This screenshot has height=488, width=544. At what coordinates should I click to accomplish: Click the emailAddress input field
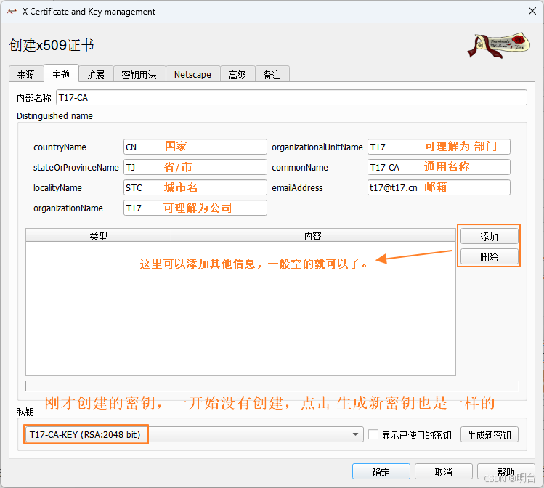click(439, 187)
